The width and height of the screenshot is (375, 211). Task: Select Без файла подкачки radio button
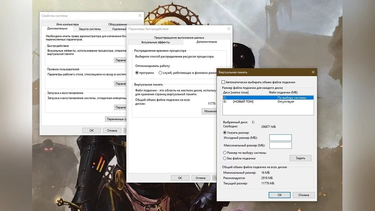(225, 158)
